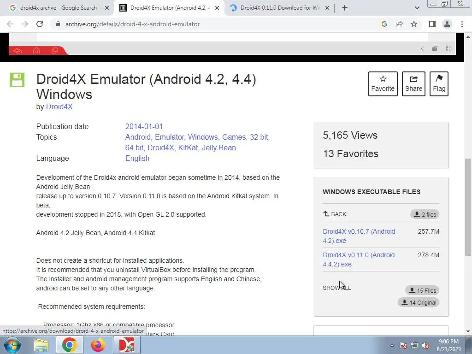Screen dimensions: 472x354
Task: Click the grid icon in emulator preview
Action: (x=448, y=48)
